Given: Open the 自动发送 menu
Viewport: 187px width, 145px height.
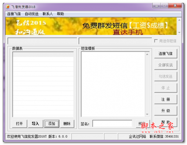Looking at the screenshot, I should (x=31, y=14).
